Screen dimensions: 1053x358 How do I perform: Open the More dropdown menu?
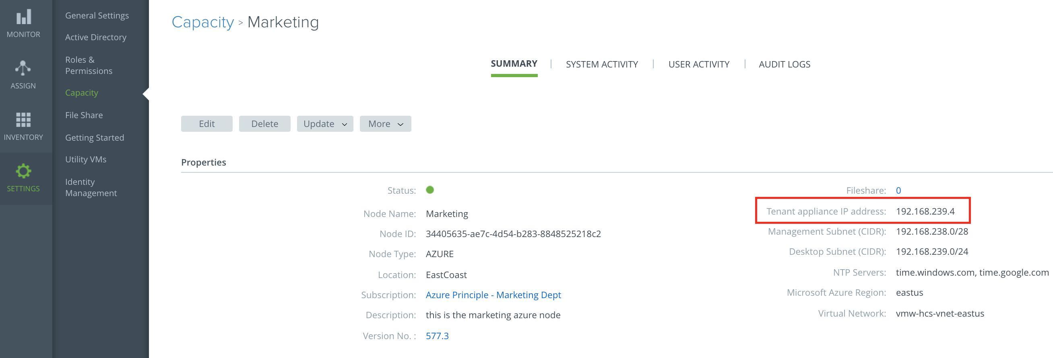click(385, 124)
